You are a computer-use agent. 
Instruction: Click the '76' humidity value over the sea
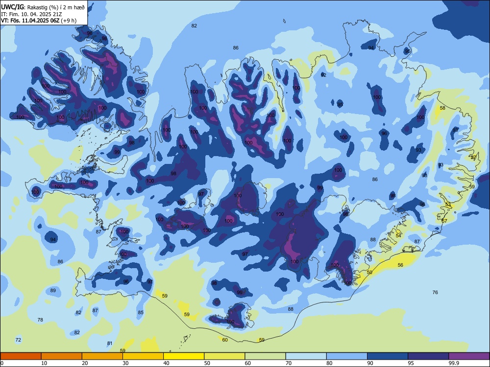[435, 293]
